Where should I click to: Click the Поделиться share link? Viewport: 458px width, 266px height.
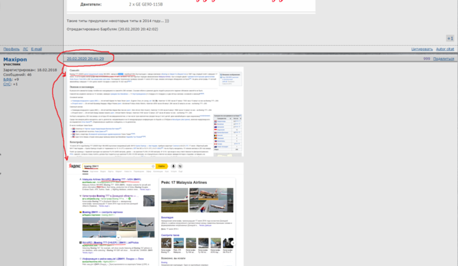(444, 59)
